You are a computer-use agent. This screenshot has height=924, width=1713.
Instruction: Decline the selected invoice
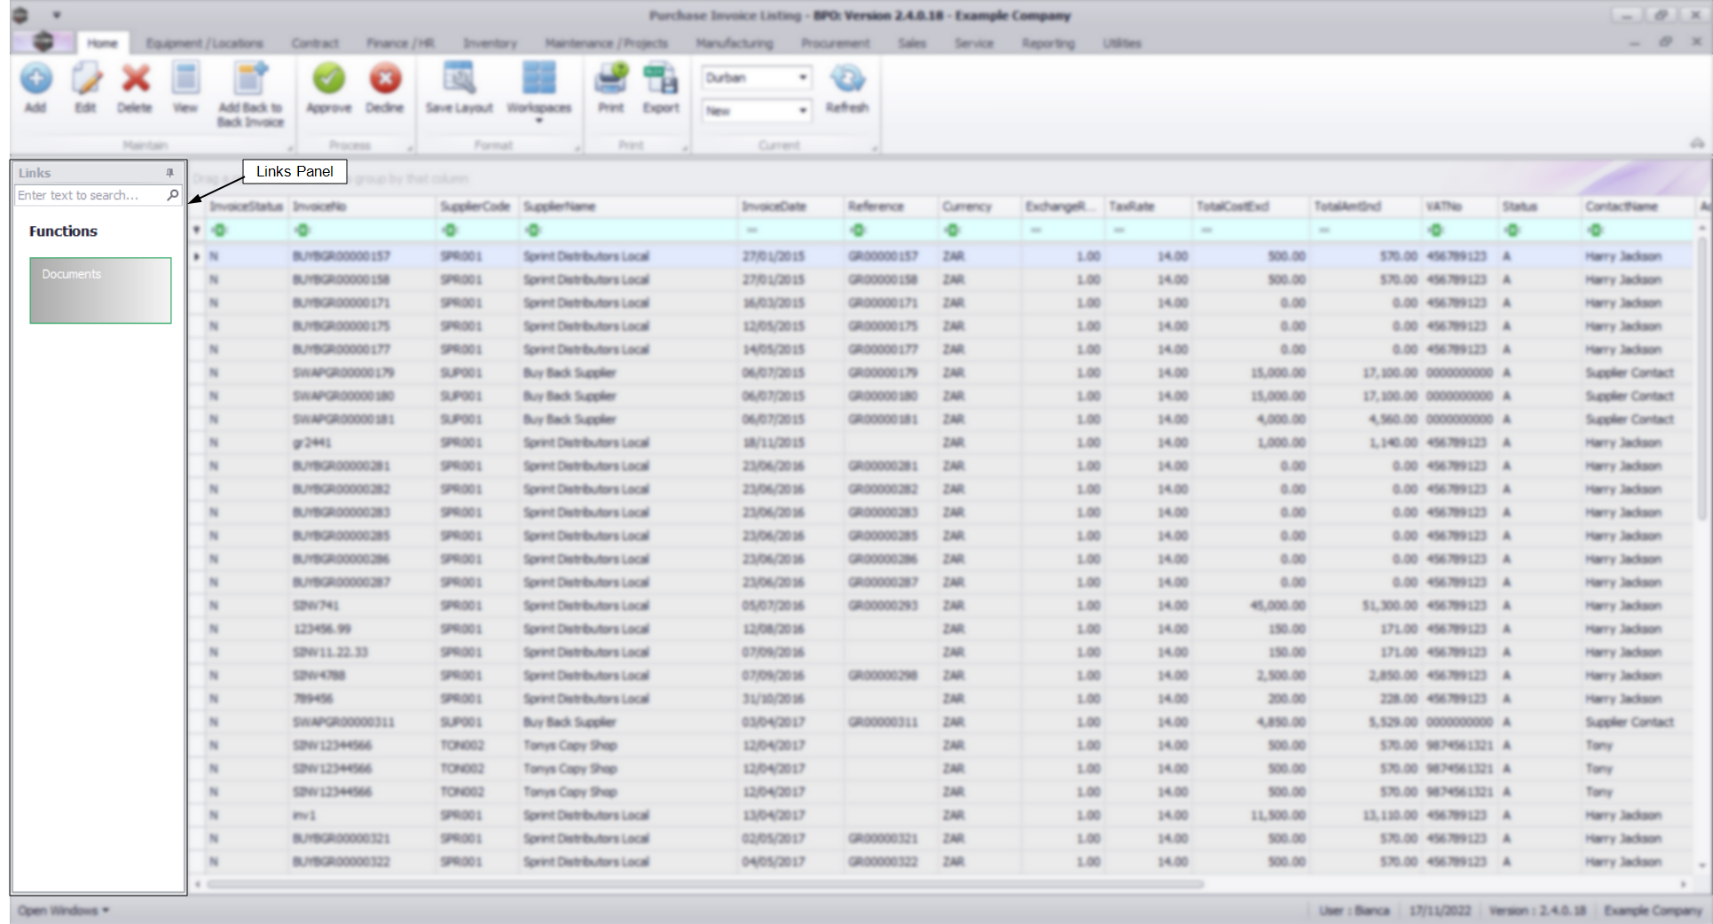pos(385,88)
